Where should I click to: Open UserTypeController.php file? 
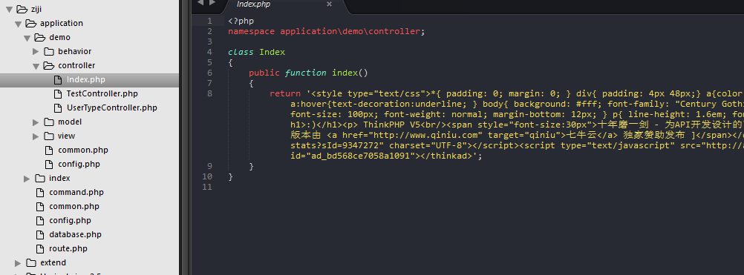tap(112, 107)
